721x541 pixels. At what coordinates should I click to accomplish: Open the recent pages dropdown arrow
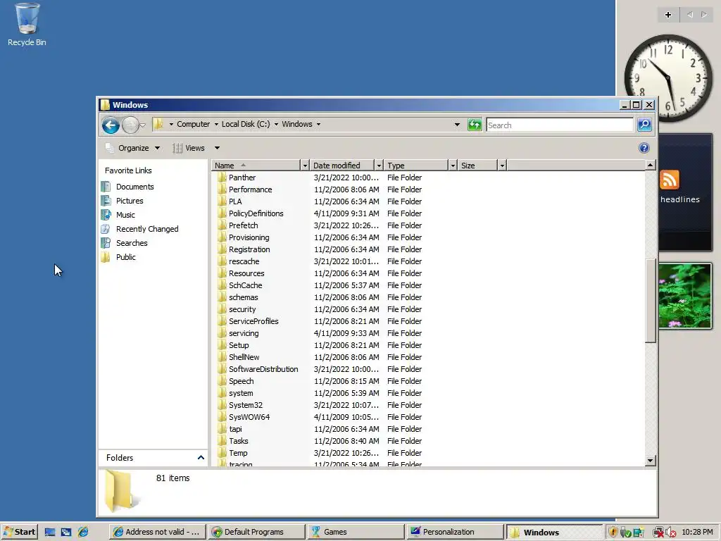pyautogui.click(x=142, y=125)
